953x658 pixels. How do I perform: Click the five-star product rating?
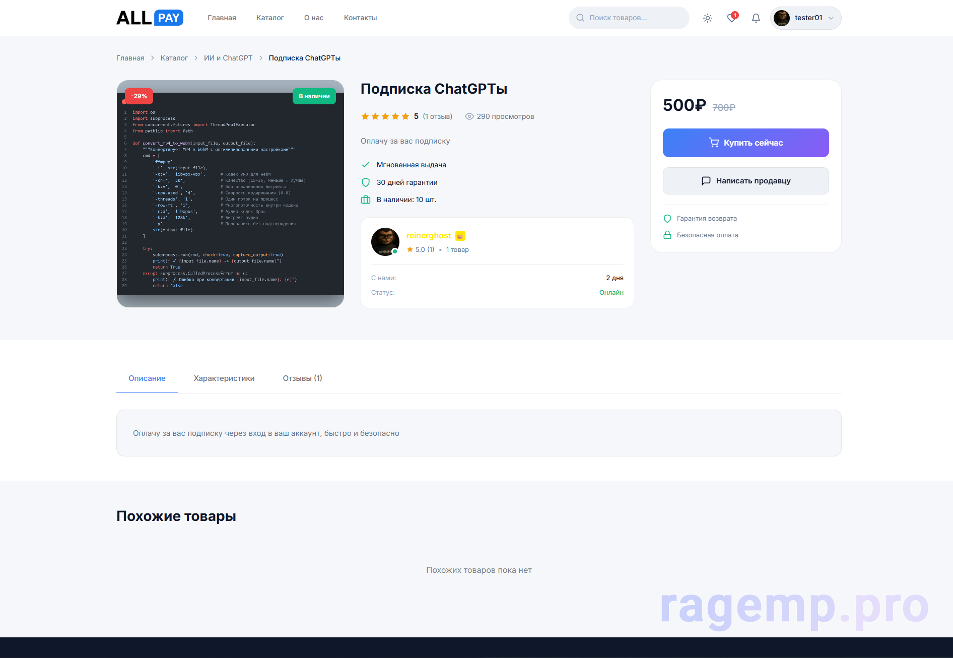click(x=385, y=116)
